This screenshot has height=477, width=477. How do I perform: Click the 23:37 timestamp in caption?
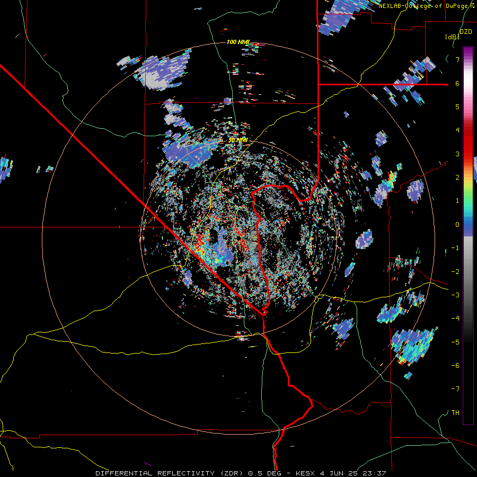375,473
